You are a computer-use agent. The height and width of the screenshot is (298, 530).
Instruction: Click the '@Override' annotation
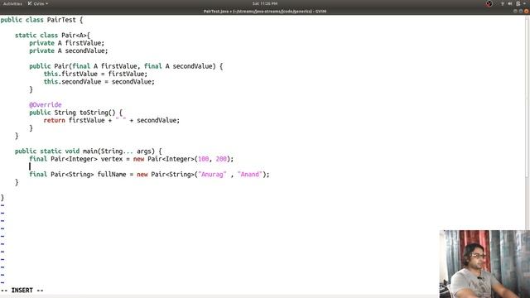(x=46, y=105)
